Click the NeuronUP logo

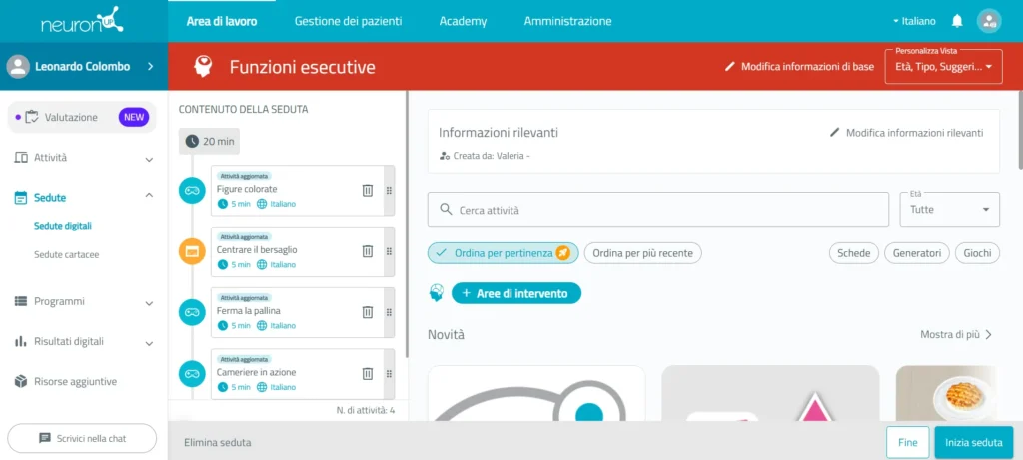(x=82, y=20)
